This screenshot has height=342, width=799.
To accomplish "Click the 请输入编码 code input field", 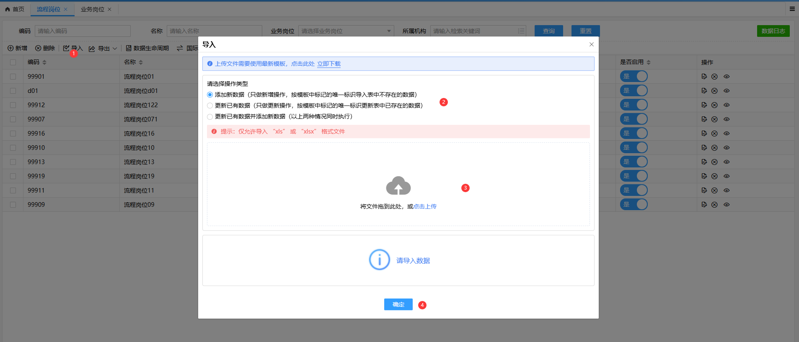I will click(x=83, y=31).
